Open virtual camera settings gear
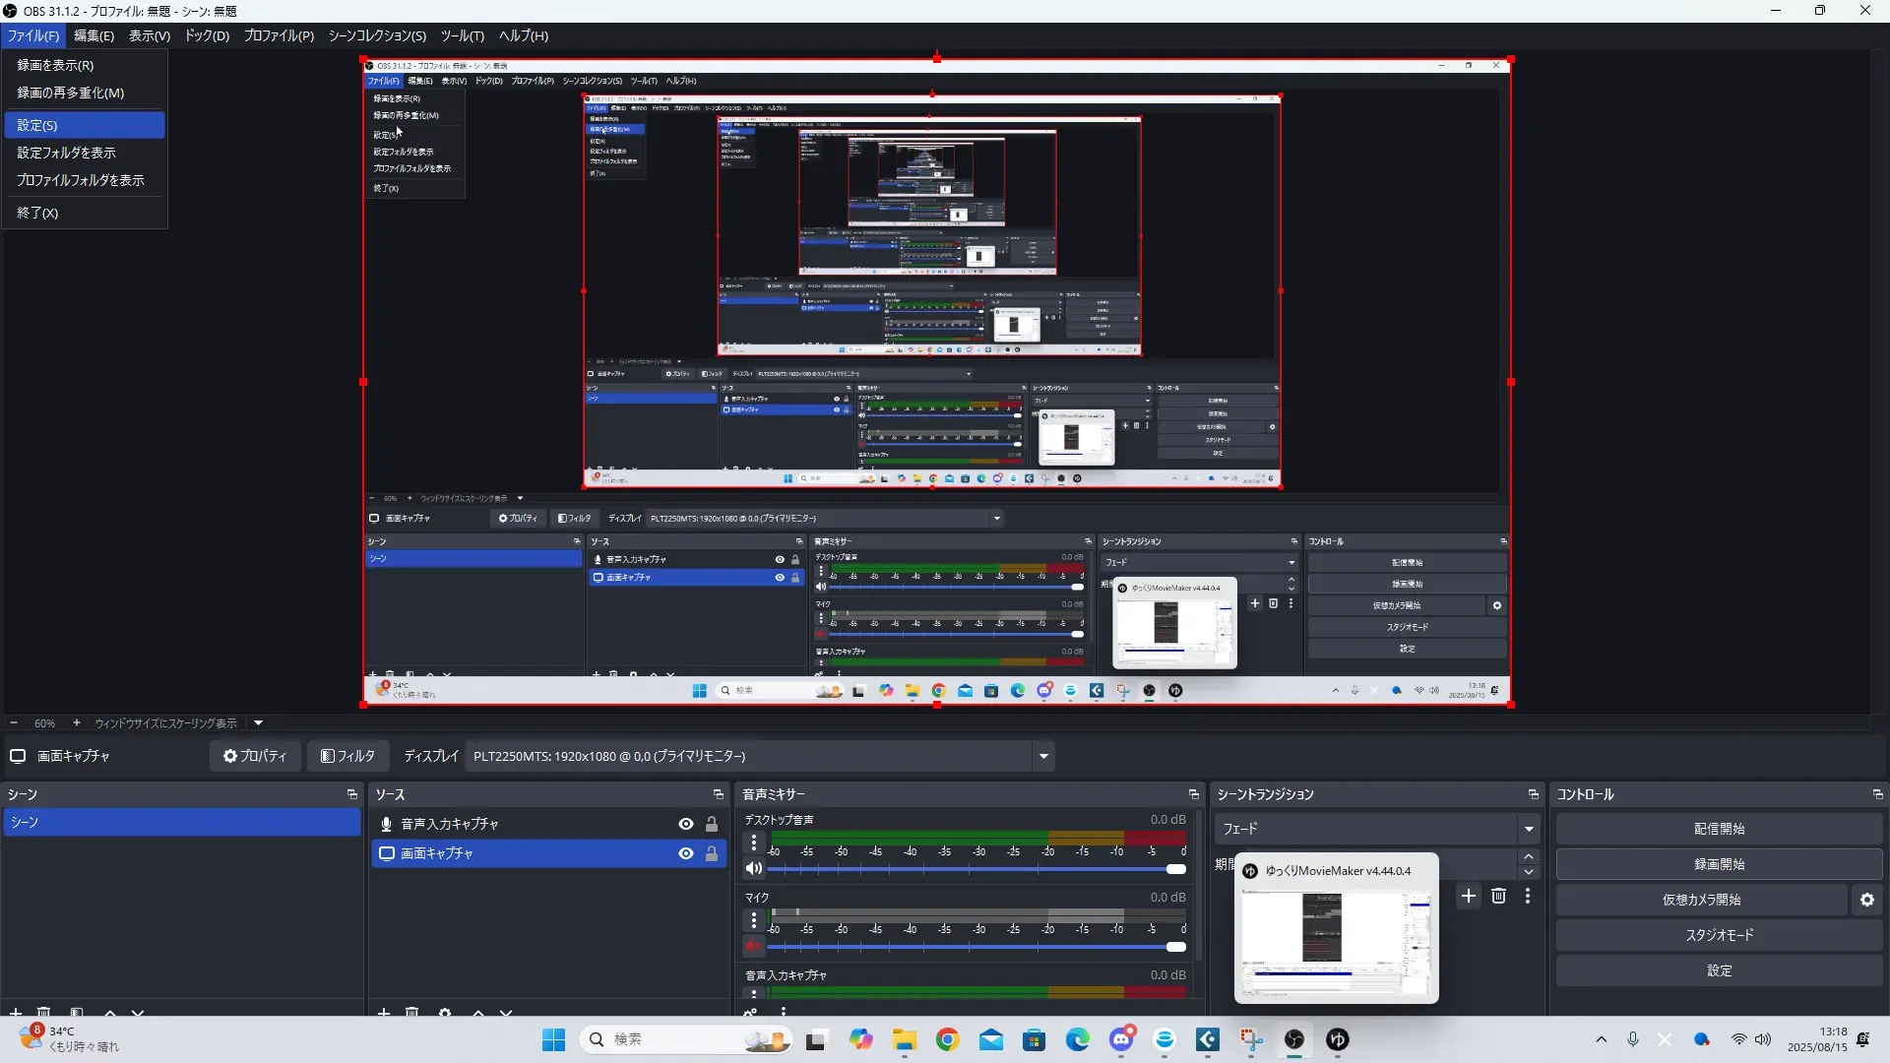The width and height of the screenshot is (1890, 1063). pos(1866,900)
